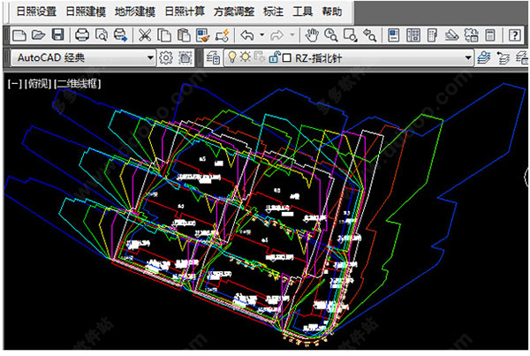Viewport: 530px width, 356px height.
Task: Open the QuickCalc calculator icon
Action: [489, 35]
